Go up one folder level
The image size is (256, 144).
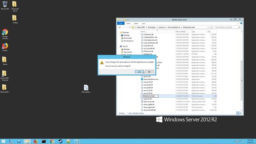pyautogui.click(x=130, y=28)
